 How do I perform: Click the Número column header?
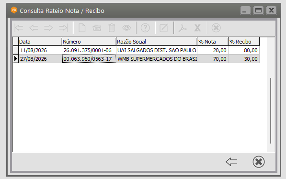(x=89, y=42)
